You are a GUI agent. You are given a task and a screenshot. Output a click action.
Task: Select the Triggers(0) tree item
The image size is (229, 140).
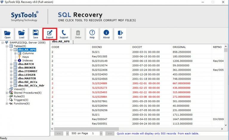coord(21,100)
